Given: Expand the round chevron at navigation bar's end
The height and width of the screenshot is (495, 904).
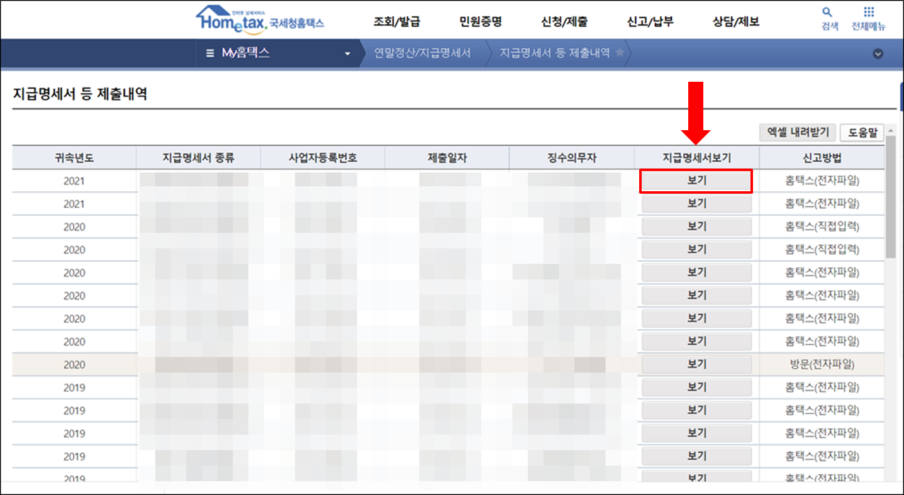Looking at the screenshot, I should (x=878, y=54).
